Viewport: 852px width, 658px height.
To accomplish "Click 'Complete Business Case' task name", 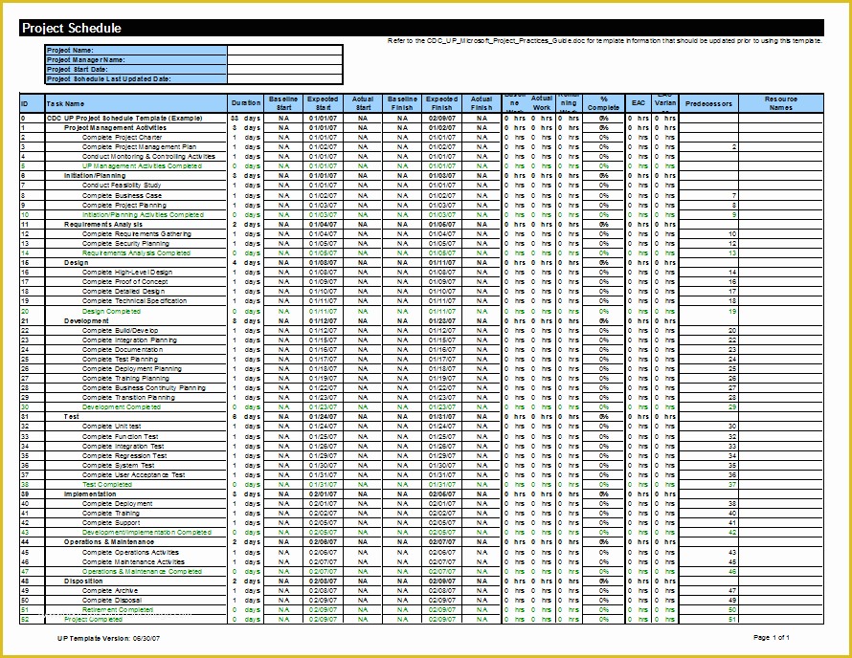I will [122, 195].
